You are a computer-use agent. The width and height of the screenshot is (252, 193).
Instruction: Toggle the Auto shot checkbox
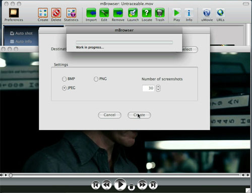(x=12, y=33)
